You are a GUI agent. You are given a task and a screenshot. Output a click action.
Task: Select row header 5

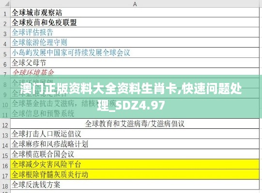pos(5,53)
